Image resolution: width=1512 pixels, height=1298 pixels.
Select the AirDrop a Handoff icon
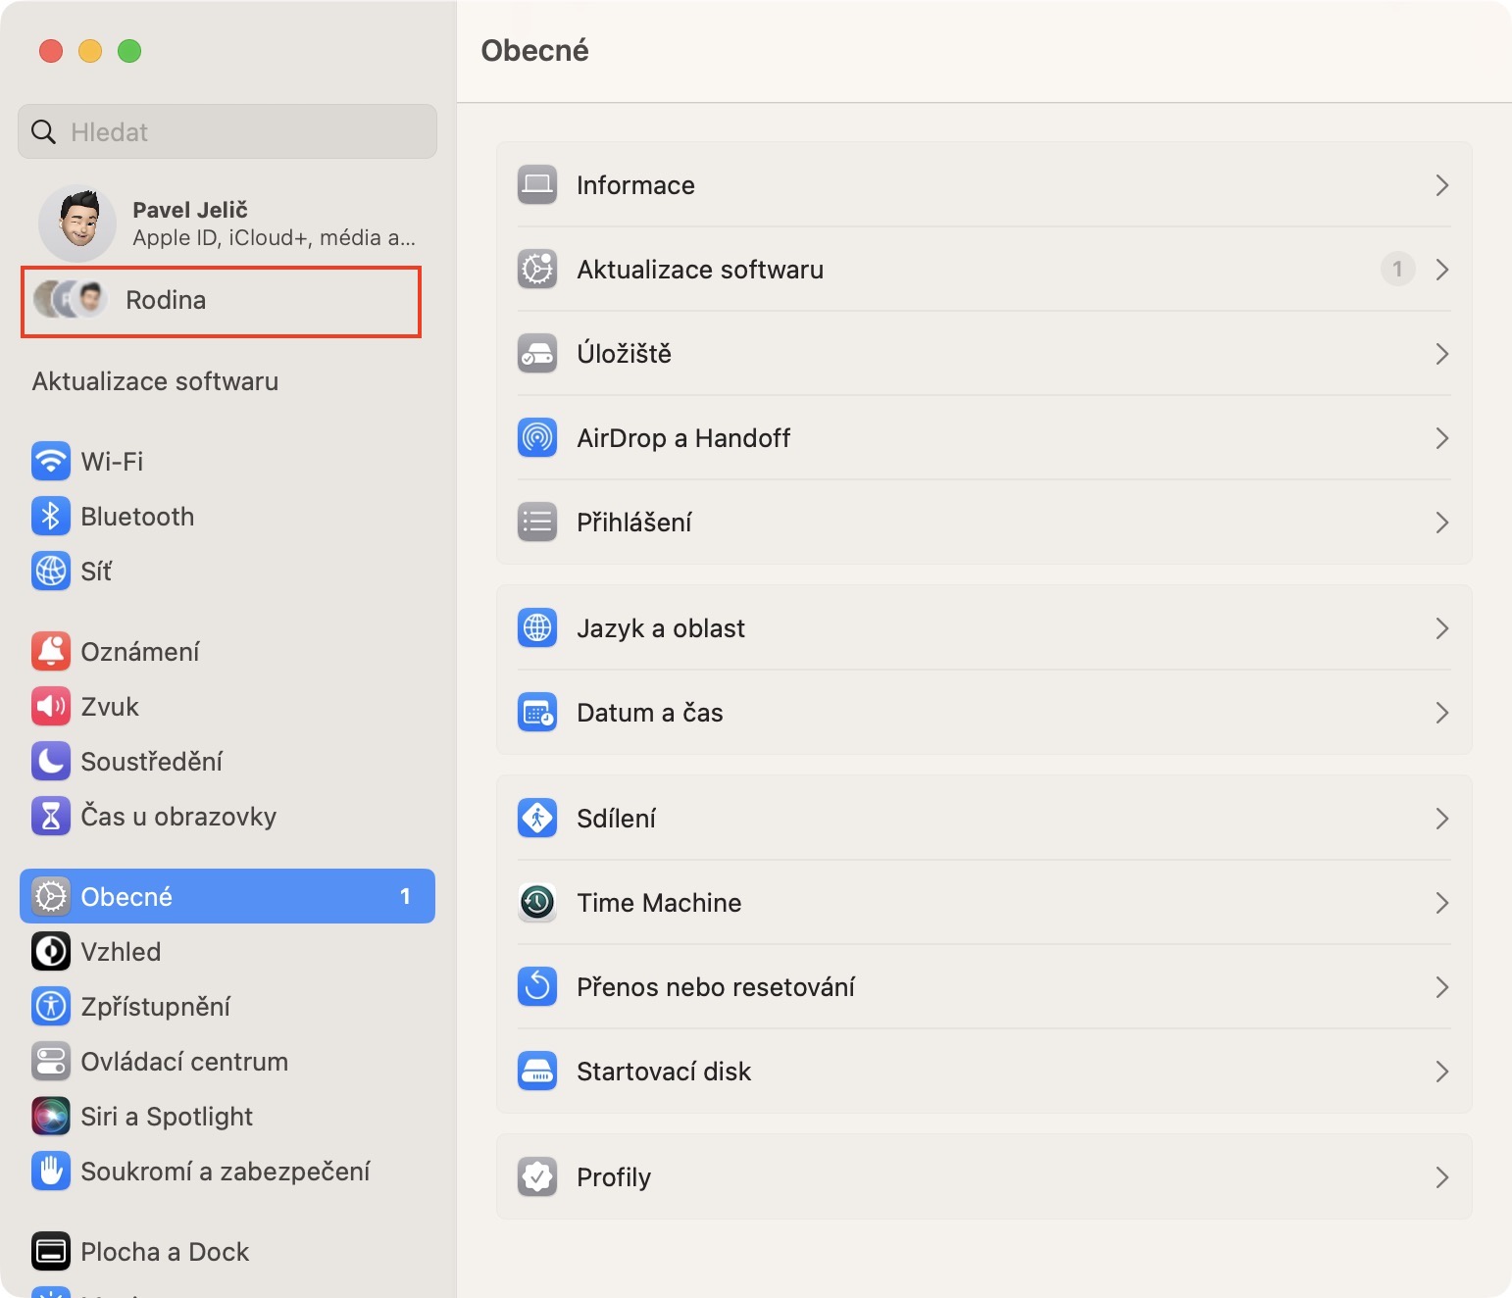point(537,437)
